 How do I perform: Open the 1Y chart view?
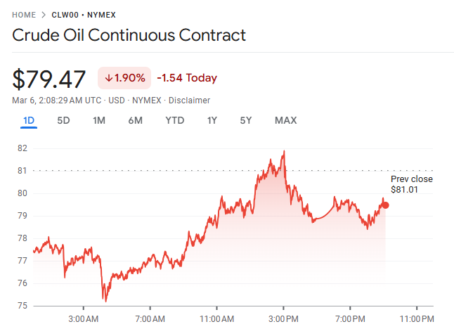click(212, 120)
